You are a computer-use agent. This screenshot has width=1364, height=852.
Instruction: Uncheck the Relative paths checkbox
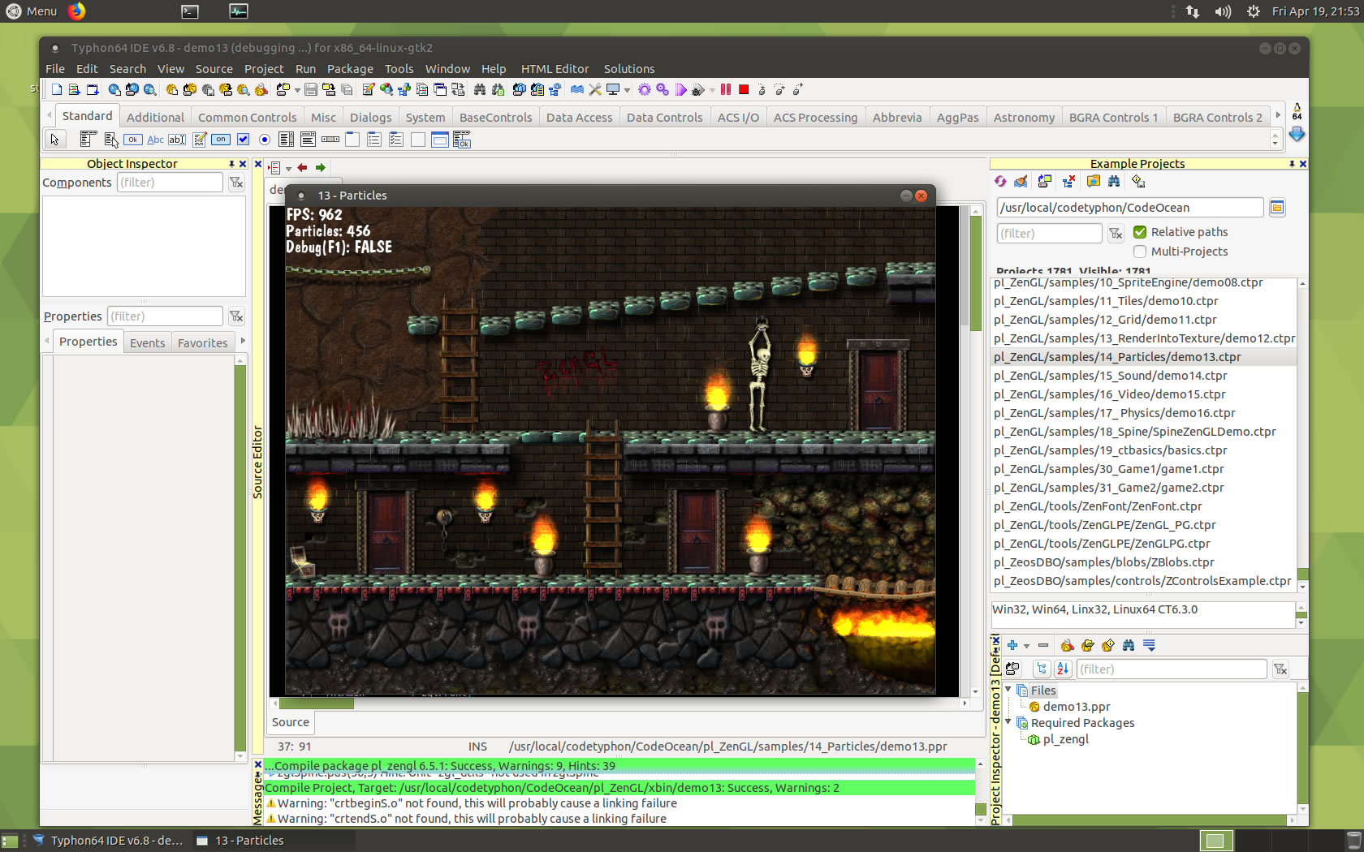[1140, 232]
